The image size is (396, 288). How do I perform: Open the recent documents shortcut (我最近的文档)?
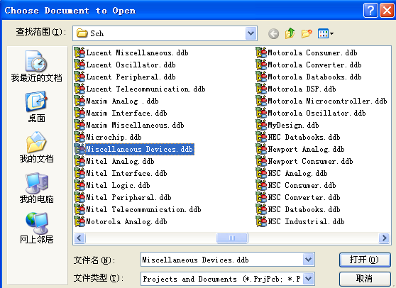(36, 66)
